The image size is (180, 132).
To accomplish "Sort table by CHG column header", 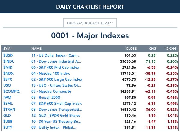I will pos(152,49).
